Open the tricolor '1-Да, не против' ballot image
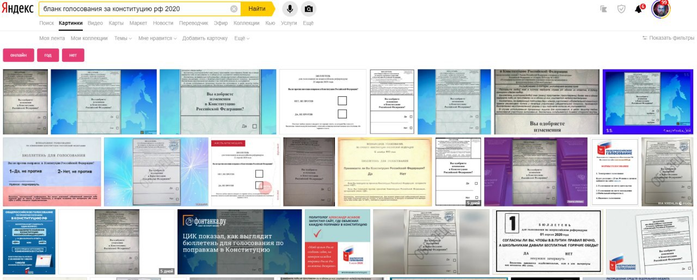The height and width of the screenshot is (280, 697). tap(52, 172)
